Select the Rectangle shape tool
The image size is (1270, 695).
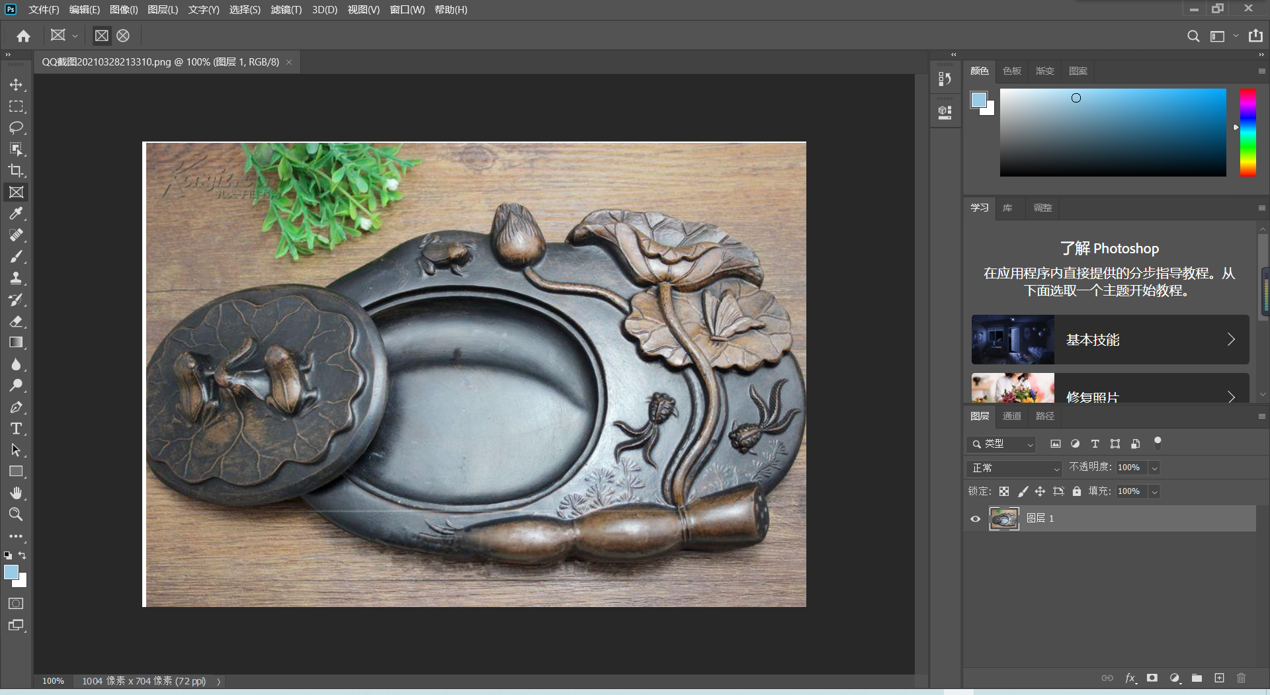pyautogui.click(x=16, y=471)
